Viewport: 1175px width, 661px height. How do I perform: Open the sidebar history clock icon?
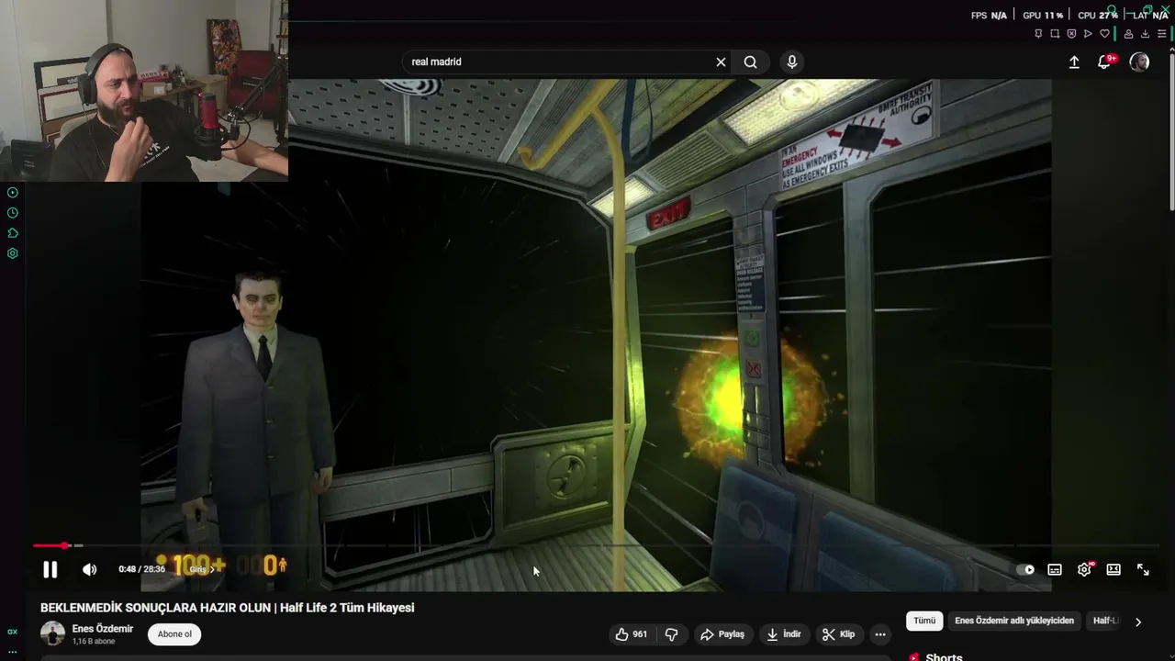[x=13, y=213]
